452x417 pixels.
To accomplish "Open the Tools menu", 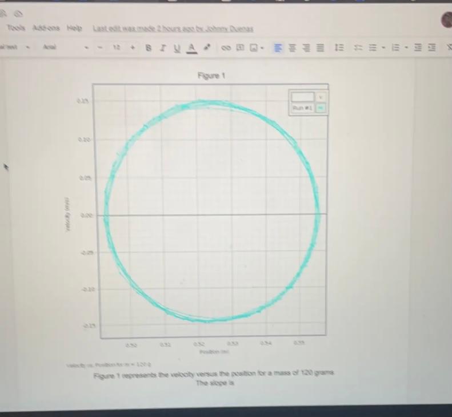I will (x=16, y=28).
